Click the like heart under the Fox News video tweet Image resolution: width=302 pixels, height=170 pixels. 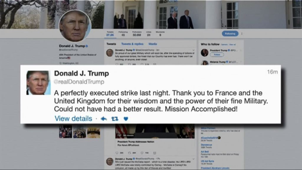click(142, 153)
